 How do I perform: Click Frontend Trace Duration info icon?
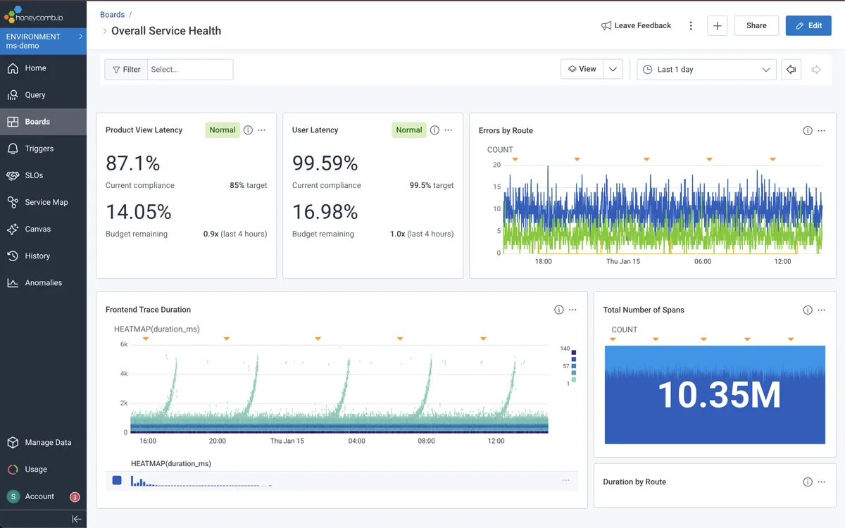(x=558, y=310)
